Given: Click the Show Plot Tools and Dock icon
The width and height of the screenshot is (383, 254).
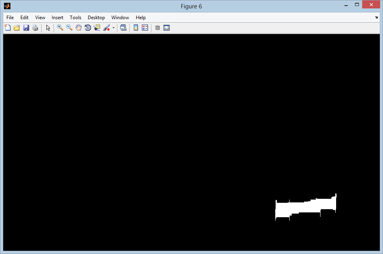Looking at the screenshot, I should coord(167,28).
